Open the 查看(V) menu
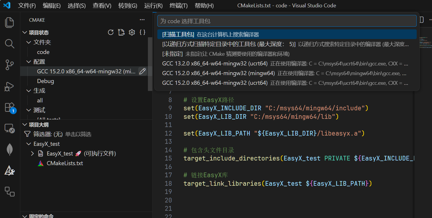 click(102, 6)
